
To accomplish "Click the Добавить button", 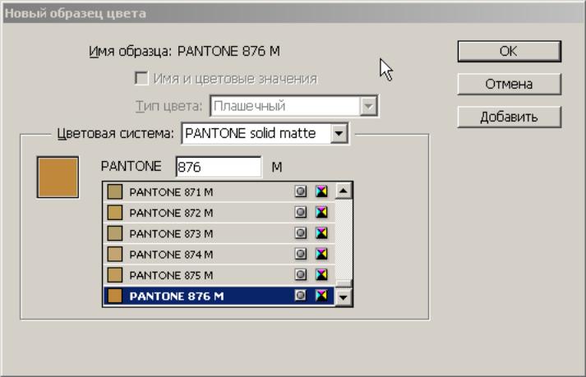I will [509, 117].
